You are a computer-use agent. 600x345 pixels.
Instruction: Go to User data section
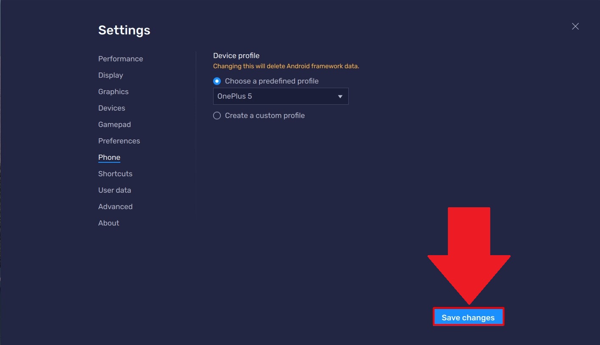[114, 190]
